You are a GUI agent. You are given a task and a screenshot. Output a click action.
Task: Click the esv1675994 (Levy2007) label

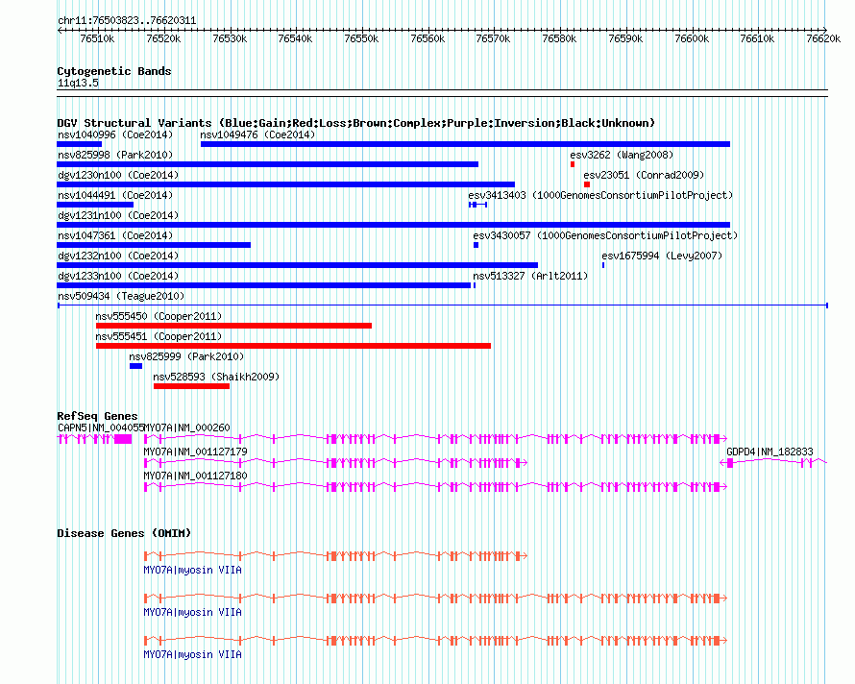(662, 256)
